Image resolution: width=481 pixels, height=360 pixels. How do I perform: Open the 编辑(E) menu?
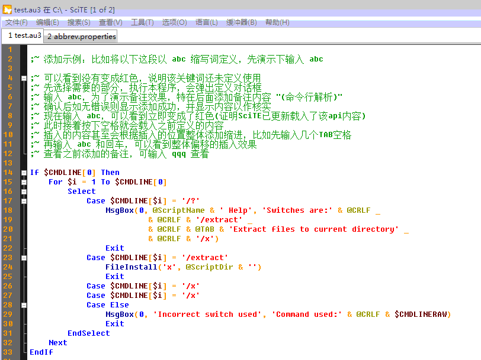tap(47, 22)
